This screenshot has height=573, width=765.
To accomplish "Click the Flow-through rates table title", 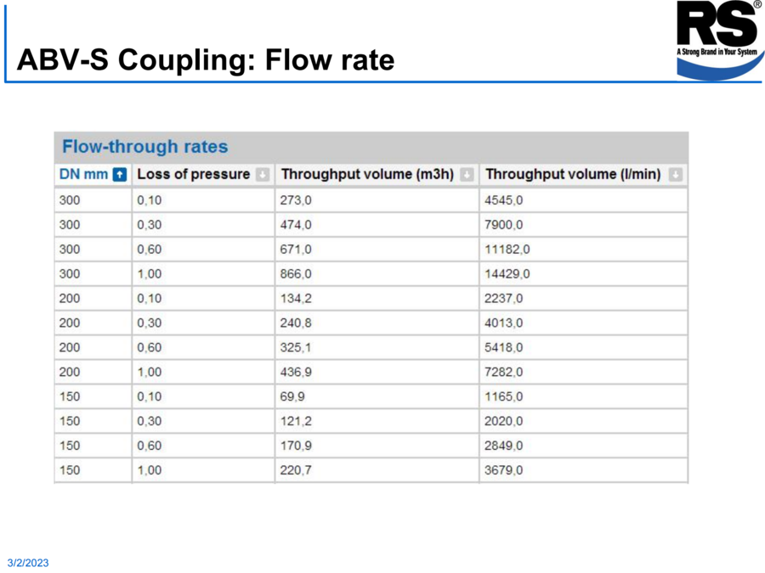I will coord(144,147).
